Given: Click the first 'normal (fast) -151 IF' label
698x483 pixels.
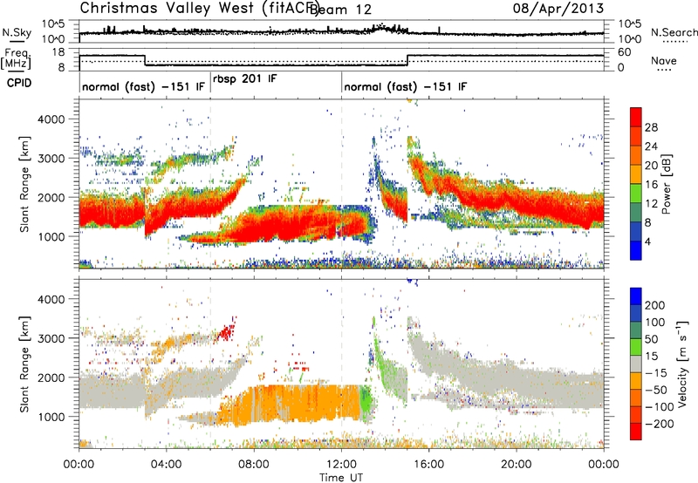Looking at the screenshot, I should (x=143, y=86).
